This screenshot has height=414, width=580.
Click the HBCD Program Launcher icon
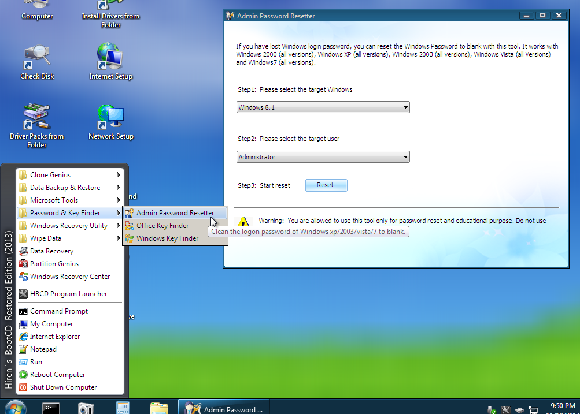pos(23,294)
